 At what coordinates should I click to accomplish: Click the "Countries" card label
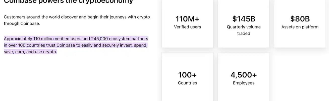coord(187,83)
